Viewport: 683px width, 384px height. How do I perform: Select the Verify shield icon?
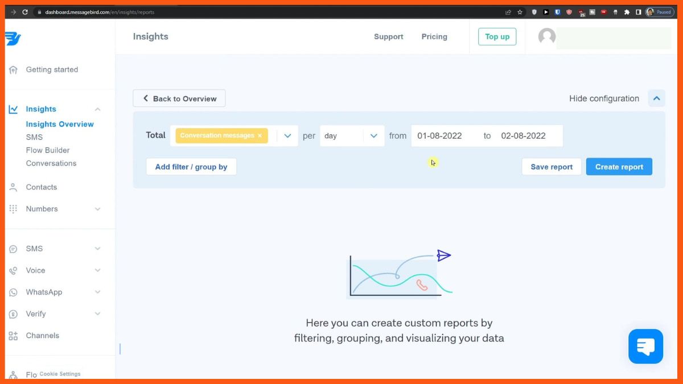click(x=13, y=313)
